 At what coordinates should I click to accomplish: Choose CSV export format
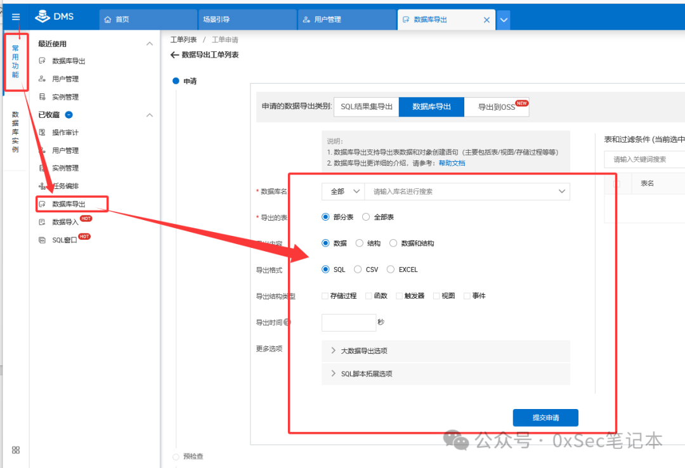click(x=358, y=270)
